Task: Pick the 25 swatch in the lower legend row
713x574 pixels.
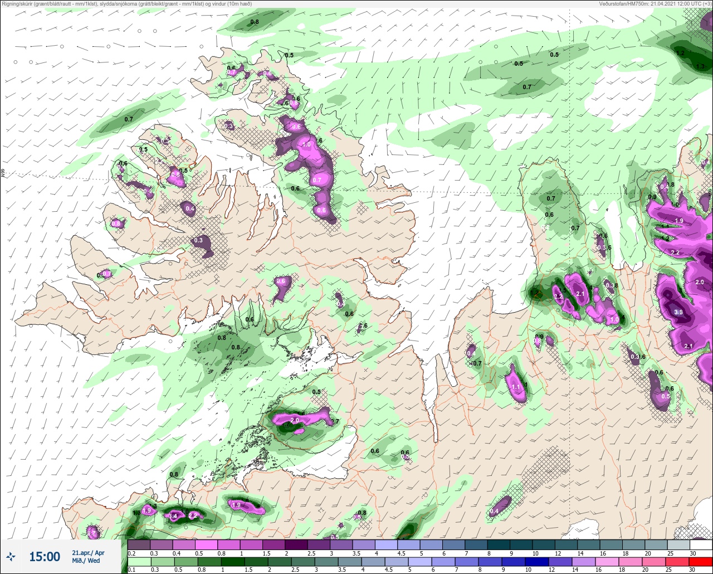Action: tap(677, 562)
